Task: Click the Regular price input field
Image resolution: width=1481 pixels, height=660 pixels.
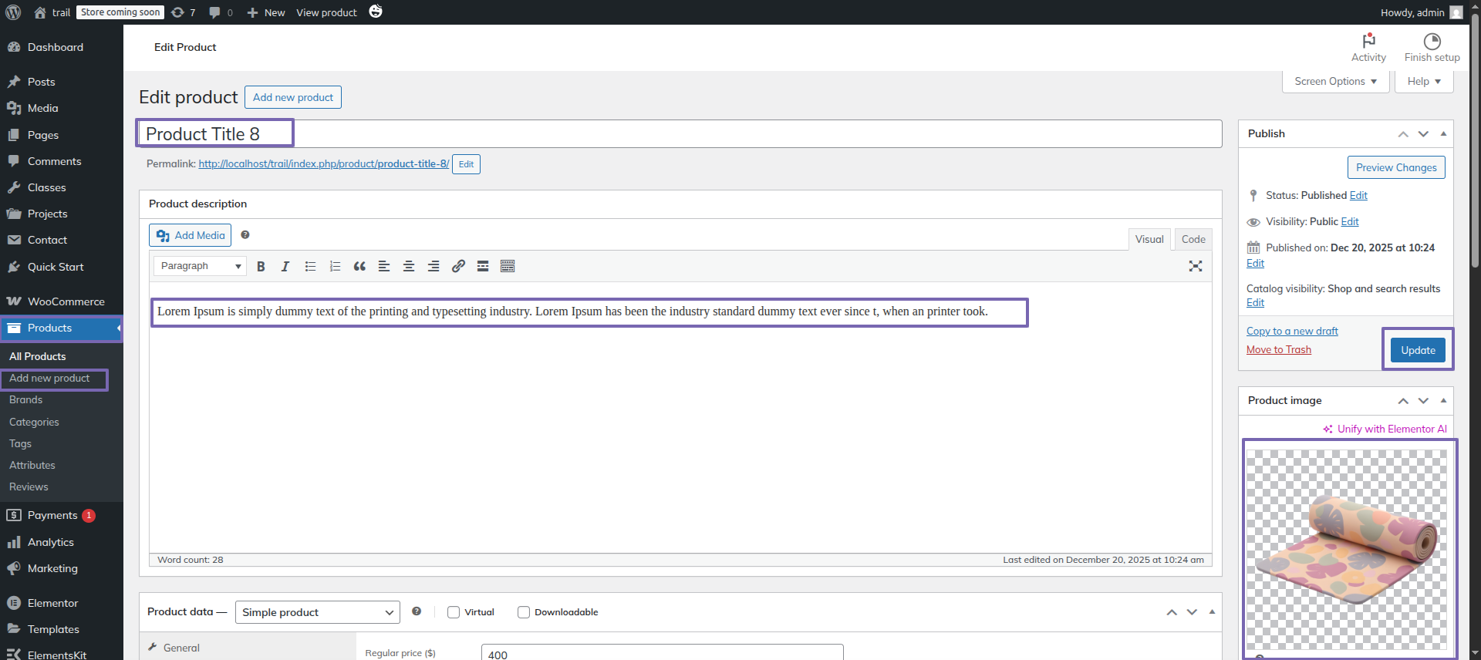Action: [662, 653]
